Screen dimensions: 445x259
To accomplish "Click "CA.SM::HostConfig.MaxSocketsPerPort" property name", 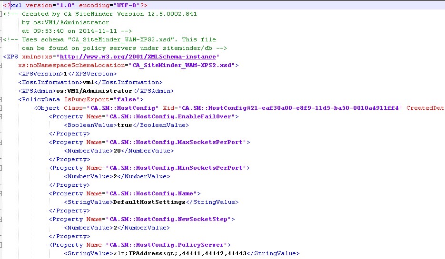I will [176, 142].
